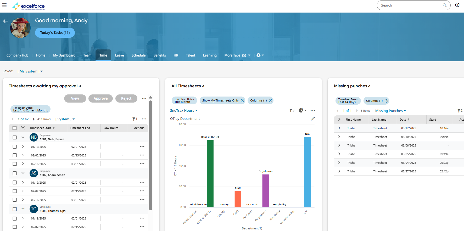Toggle the select-all checkbox in timesheet header
The width and height of the screenshot is (464, 231).
point(15,128)
